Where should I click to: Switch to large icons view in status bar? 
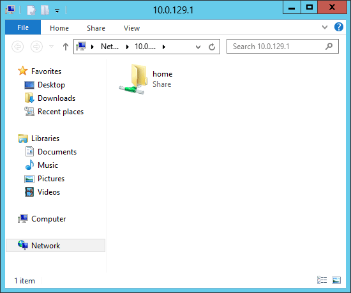coord(336,280)
